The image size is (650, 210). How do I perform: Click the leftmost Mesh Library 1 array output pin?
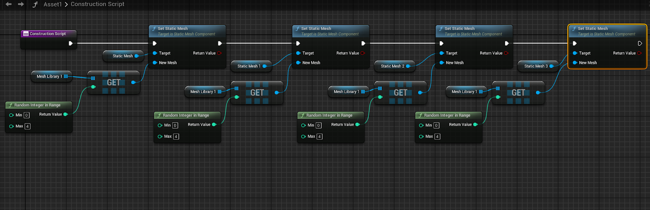(x=66, y=76)
